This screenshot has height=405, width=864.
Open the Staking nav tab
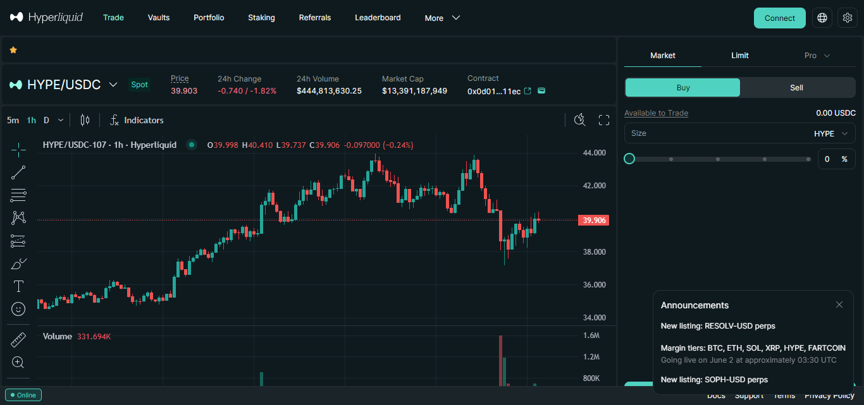(x=261, y=18)
